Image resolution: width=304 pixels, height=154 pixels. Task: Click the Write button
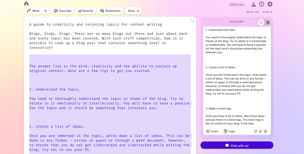pyautogui.click(x=33, y=11)
